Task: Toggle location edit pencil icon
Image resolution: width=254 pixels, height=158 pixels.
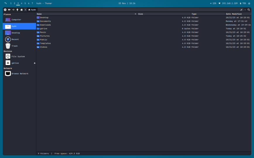Action: (241, 10)
